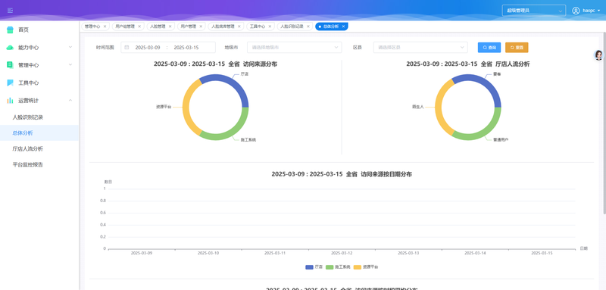
Task: Close the 用户组管理 tab
Action: pos(139,27)
